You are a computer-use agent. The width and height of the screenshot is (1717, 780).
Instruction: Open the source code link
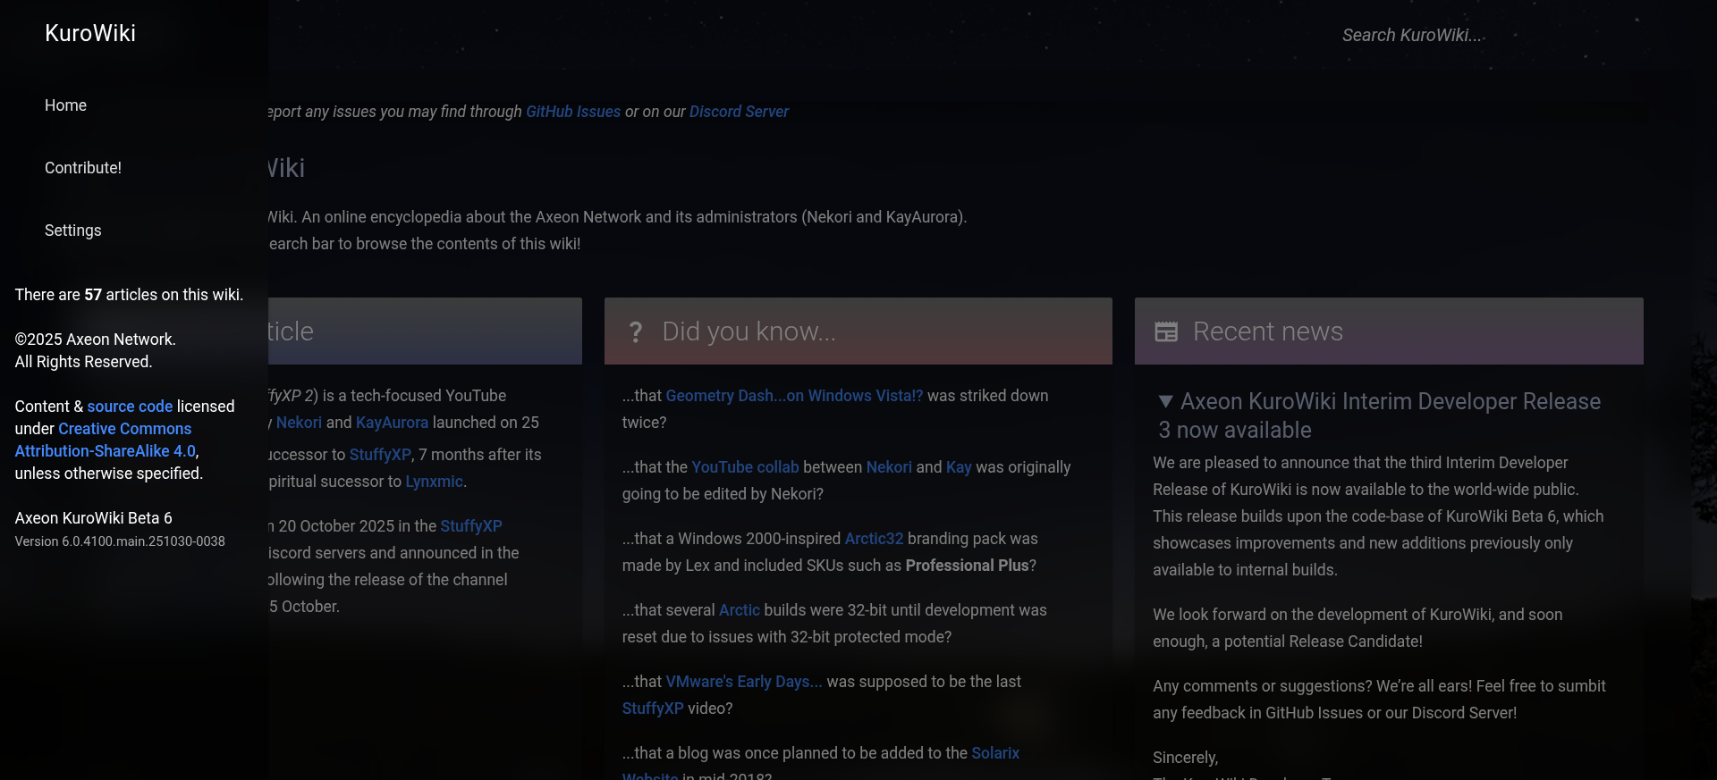(x=130, y=407)
